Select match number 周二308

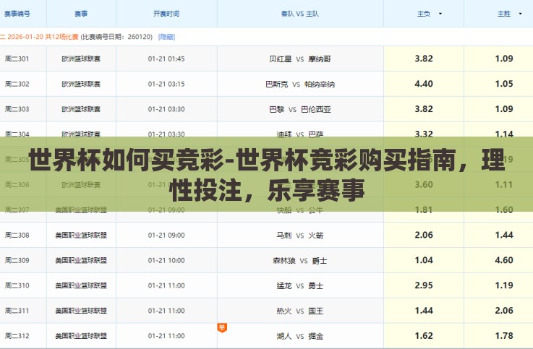click(17, 235)
